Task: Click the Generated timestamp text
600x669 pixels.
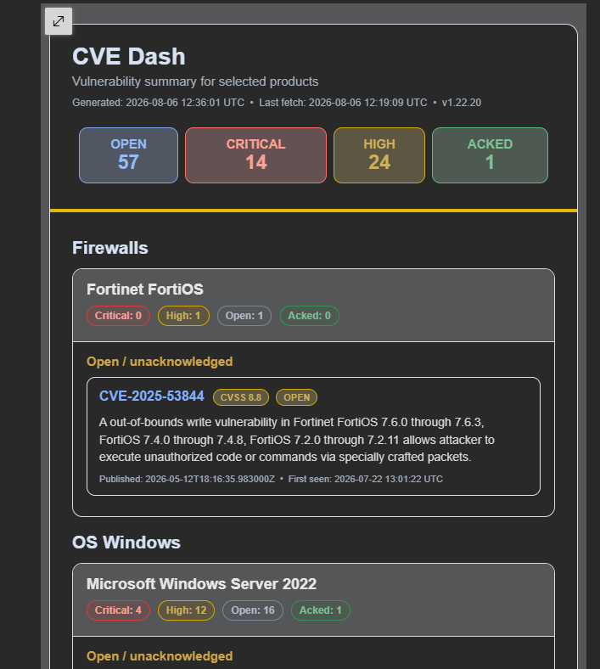Action: 158,103
